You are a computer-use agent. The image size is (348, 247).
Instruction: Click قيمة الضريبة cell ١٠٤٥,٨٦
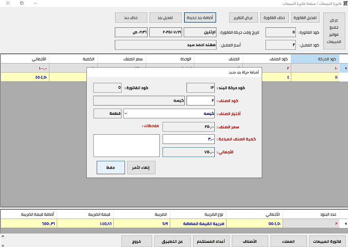(86, 224)
